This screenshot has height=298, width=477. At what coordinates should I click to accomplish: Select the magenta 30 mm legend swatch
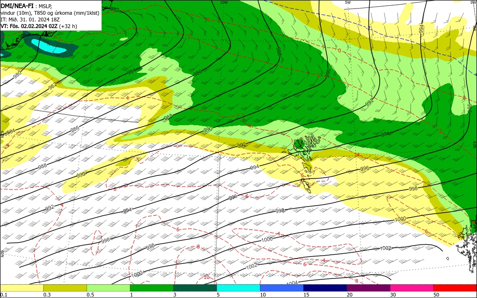[412, 288]
